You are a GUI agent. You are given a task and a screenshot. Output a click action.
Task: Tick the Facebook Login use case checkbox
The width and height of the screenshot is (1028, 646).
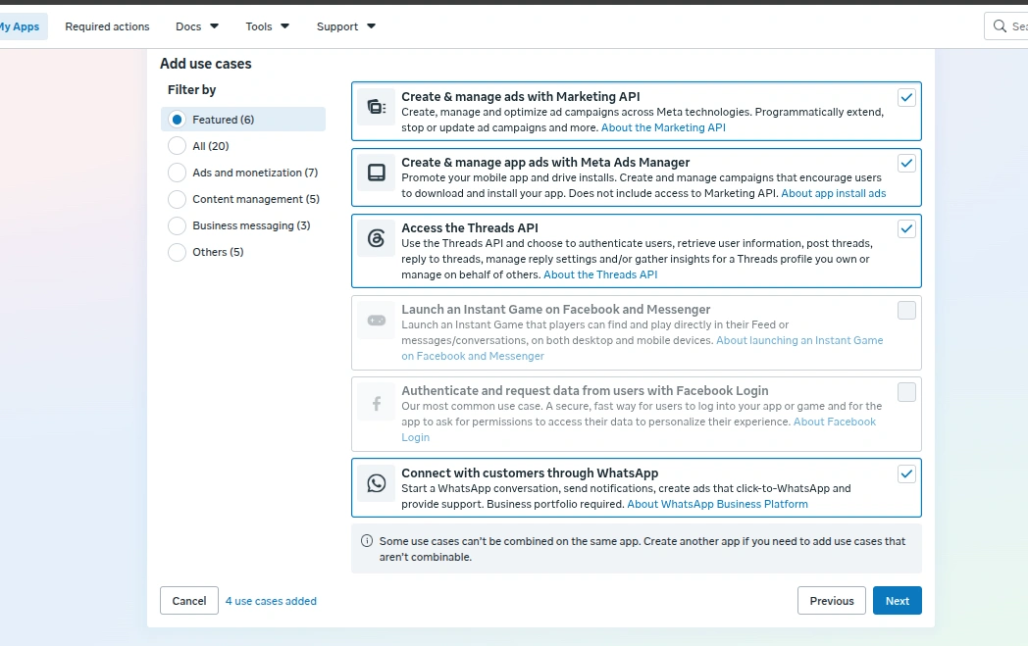906,392
